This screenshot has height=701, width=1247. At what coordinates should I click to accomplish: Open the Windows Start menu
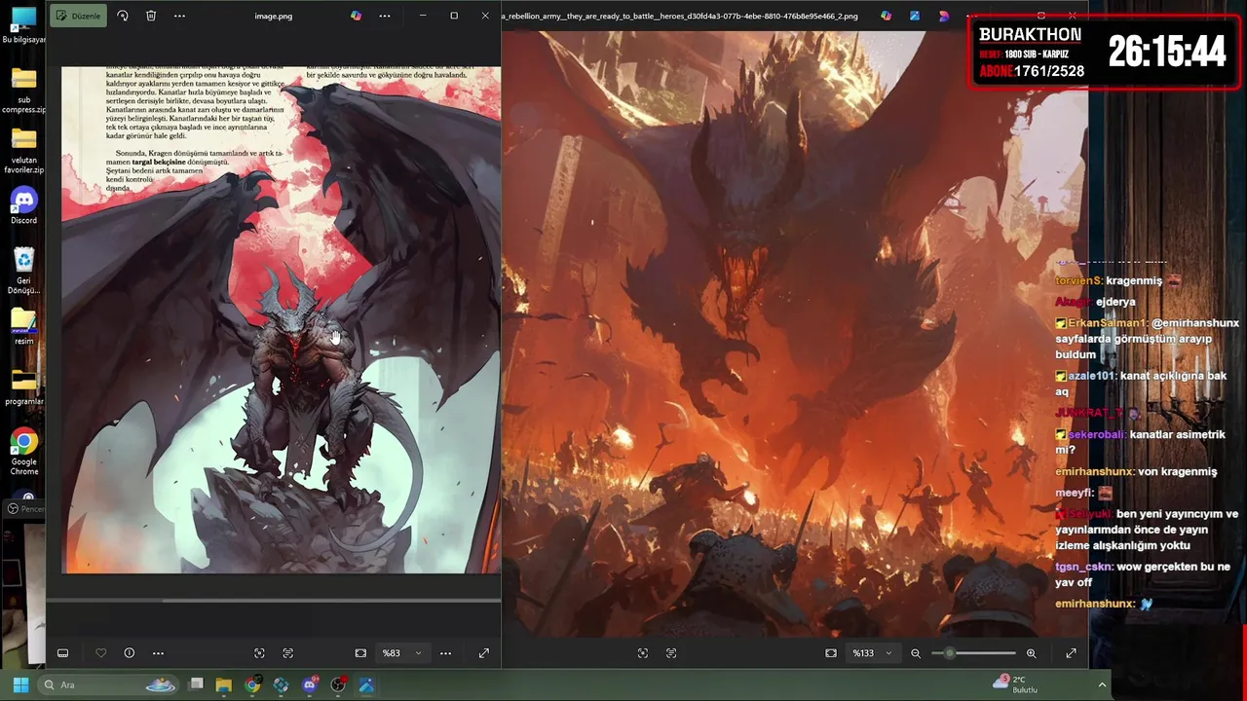click(20, 684)
